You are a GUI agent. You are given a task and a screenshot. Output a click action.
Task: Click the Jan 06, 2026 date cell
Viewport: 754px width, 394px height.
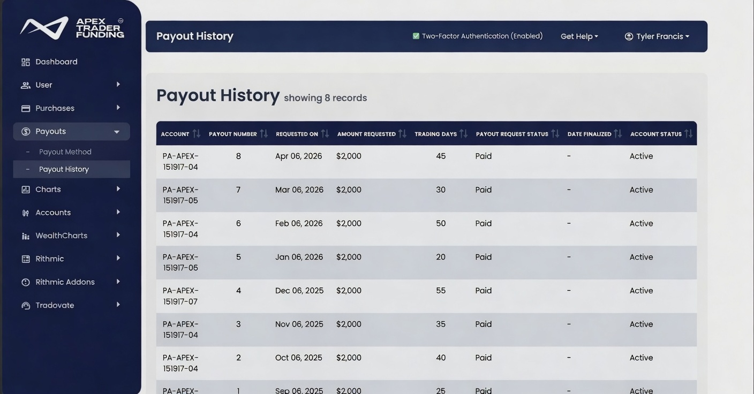coord(299,257)
